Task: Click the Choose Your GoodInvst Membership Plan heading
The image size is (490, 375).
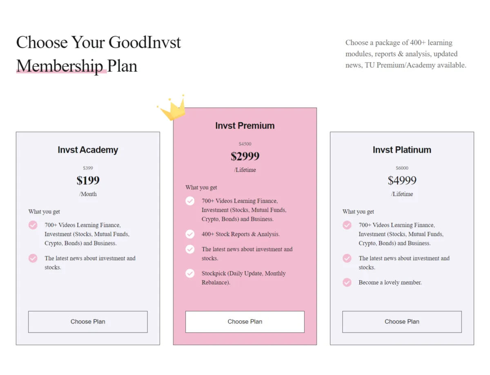Action: [98, 54]
